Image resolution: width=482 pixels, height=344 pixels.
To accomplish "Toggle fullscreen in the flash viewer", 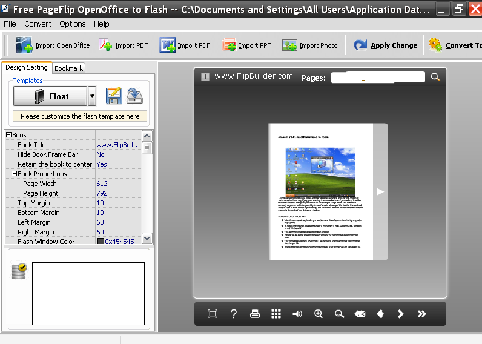I will 213,314.
